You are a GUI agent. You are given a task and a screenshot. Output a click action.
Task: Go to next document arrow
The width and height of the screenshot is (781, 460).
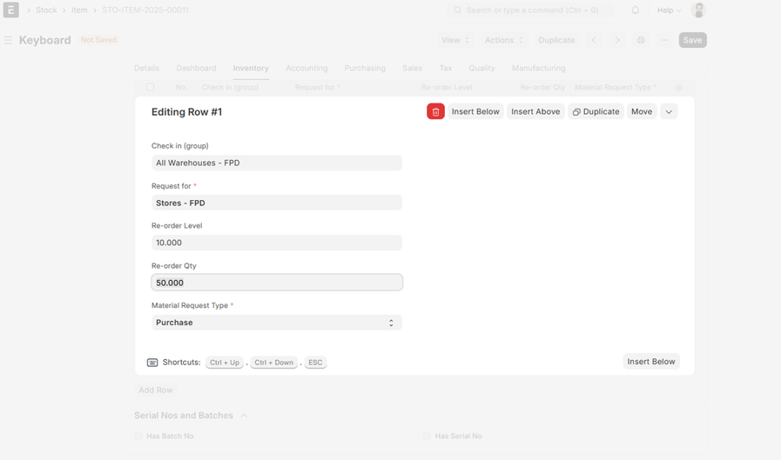[617, 40]
